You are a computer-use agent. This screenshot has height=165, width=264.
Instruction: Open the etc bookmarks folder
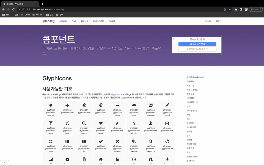5,15
